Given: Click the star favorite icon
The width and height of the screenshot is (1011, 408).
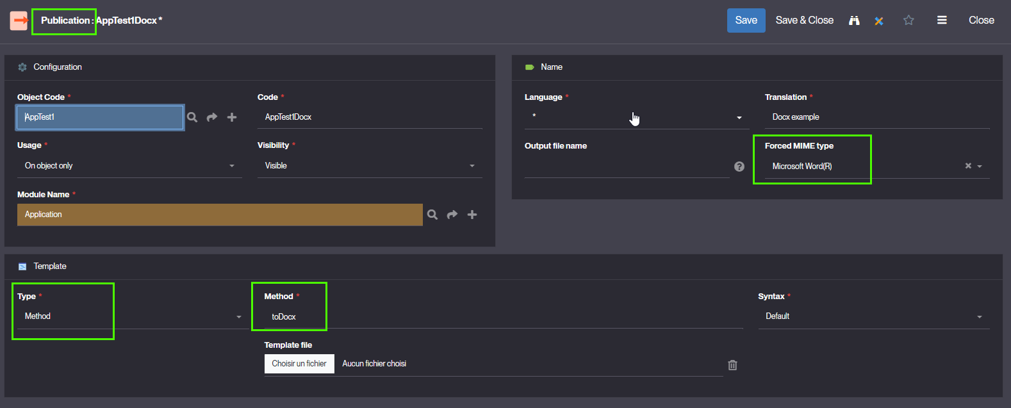Looking at the screenshot, I should (x=908, y=20).
